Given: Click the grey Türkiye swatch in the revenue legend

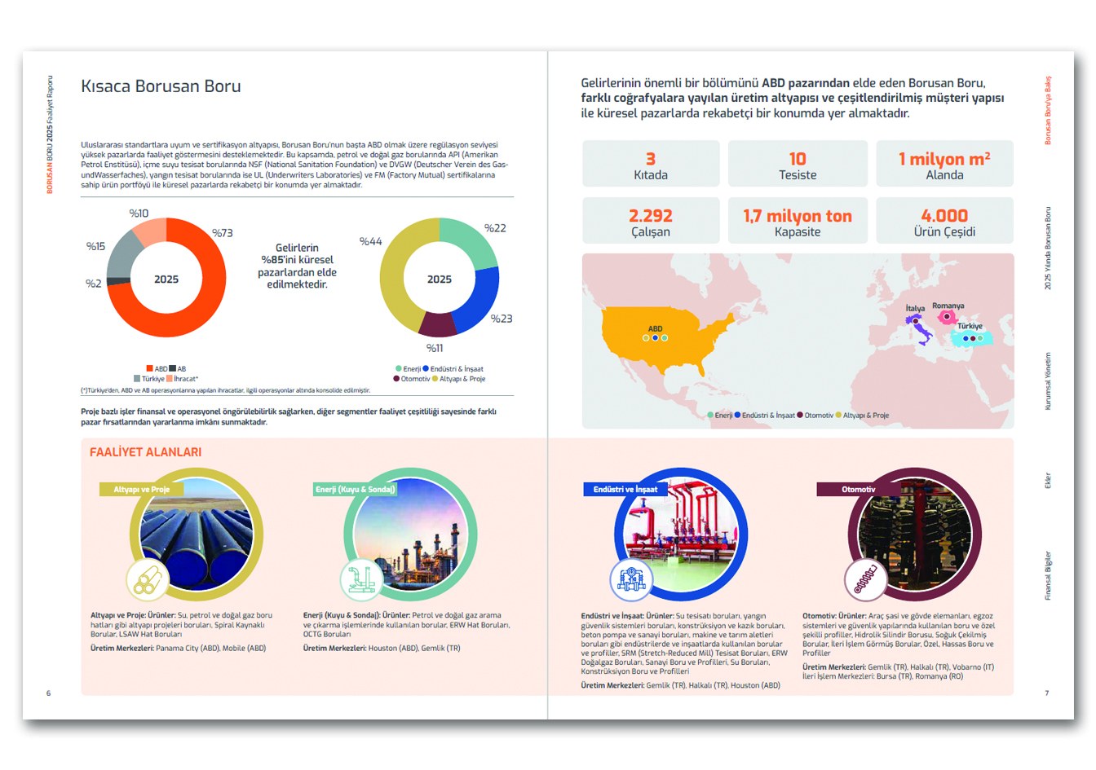Looking at the screenshot, I should (x=137, y=379).
